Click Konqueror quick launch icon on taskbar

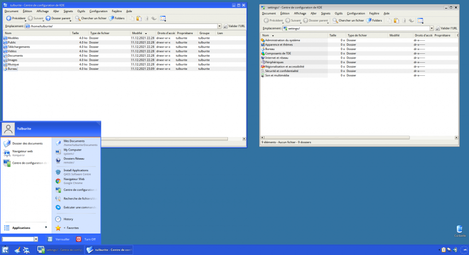point(26,250)
